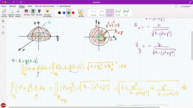Activate Selección de lazo tool
This screenshot has width=193, height=108.
[x=11, y=13]
